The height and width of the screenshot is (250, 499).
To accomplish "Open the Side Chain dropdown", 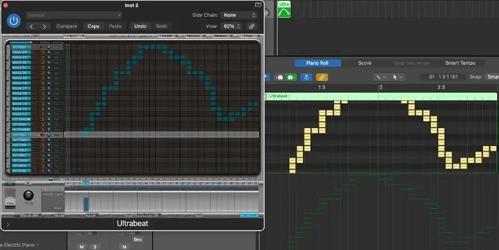I will pyautogui.click(x=240, y=14).
